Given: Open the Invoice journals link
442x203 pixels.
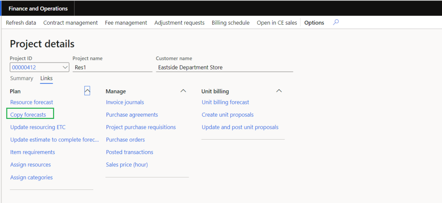Looking at the screenshot, I should [x=125, y=102].
